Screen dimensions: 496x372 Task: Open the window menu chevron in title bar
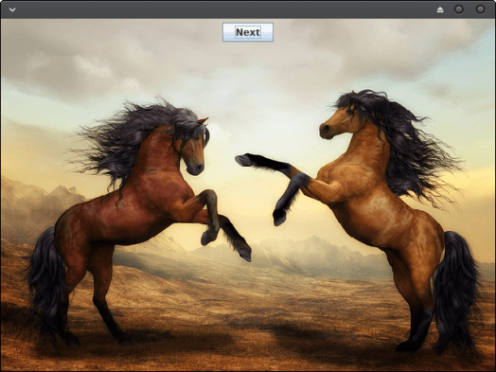12,9
